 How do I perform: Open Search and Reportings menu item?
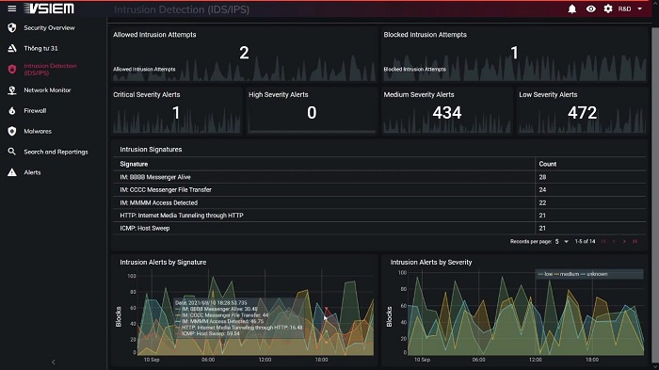pyautogui.click(x=56, y=152)
